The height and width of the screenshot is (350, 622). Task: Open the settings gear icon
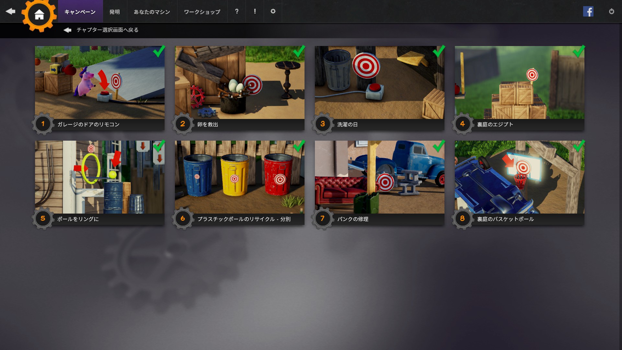[x=273, y=11]
